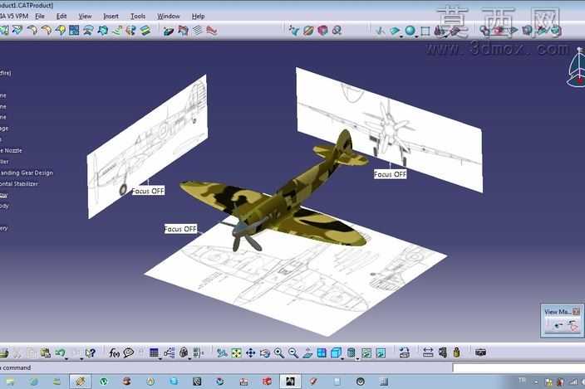Click the Shading view mode cylinder icon
Viewport: 585px width, 389px height.
click(x=351, y=353)
